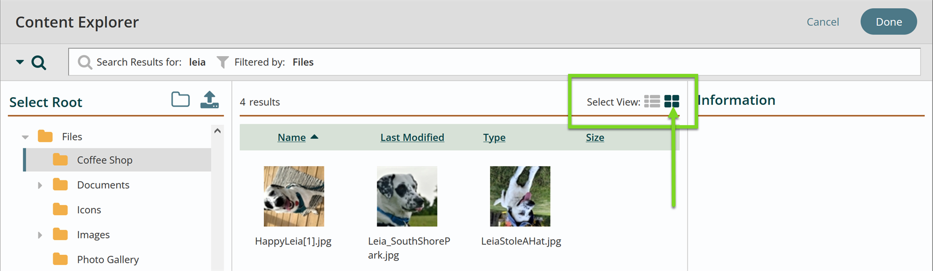Click the Done button
The height and width of the screenshot is (271, 933).
click(x=889, y=22)
